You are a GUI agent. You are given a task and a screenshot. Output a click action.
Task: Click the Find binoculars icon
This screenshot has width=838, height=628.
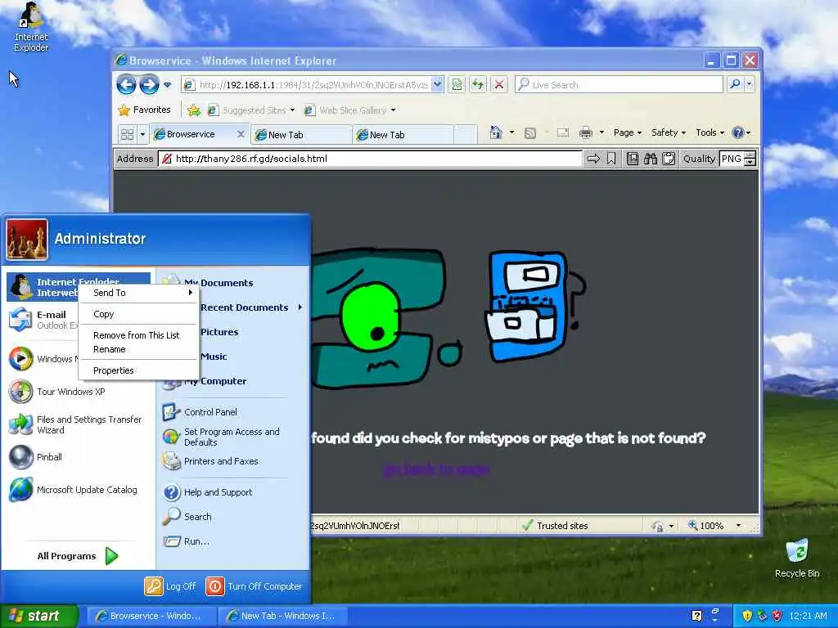[651, 159]
